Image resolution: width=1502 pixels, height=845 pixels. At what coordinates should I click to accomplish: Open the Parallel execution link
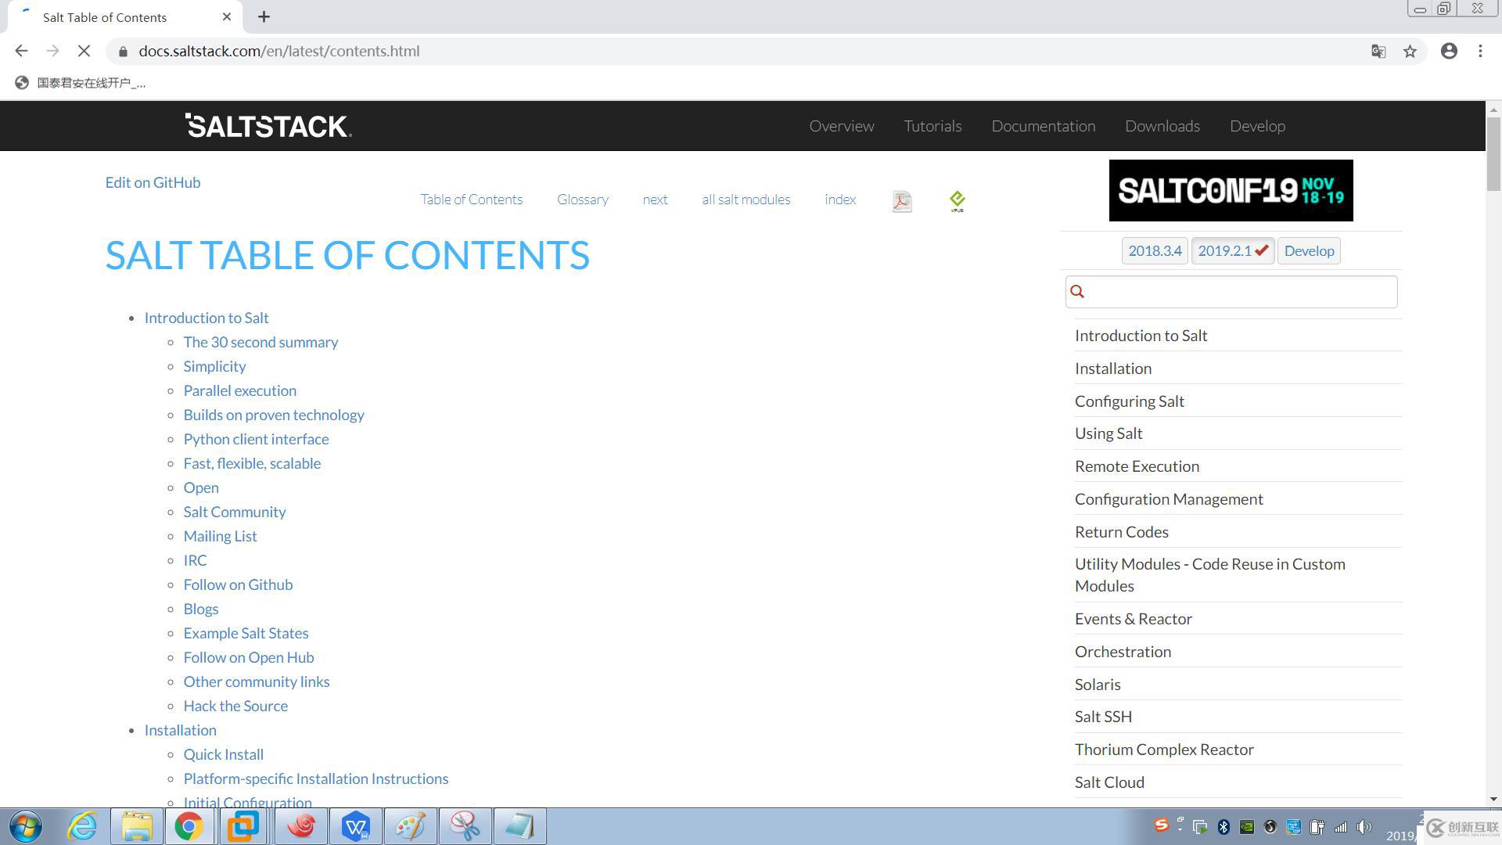coord(239,390)
